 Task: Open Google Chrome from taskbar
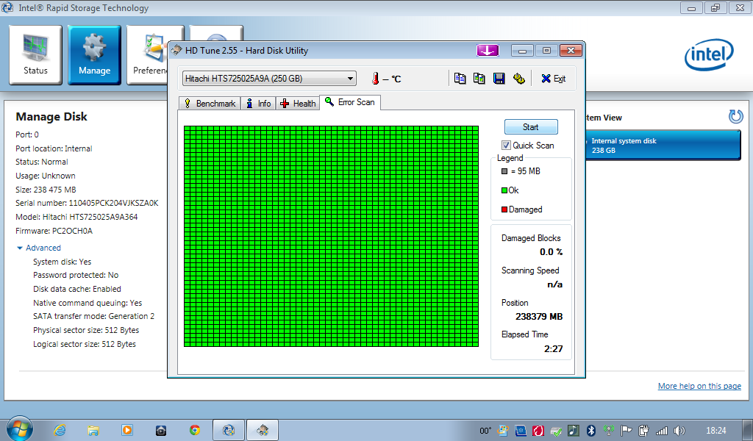pyautogui.click(x=194, y=431)
